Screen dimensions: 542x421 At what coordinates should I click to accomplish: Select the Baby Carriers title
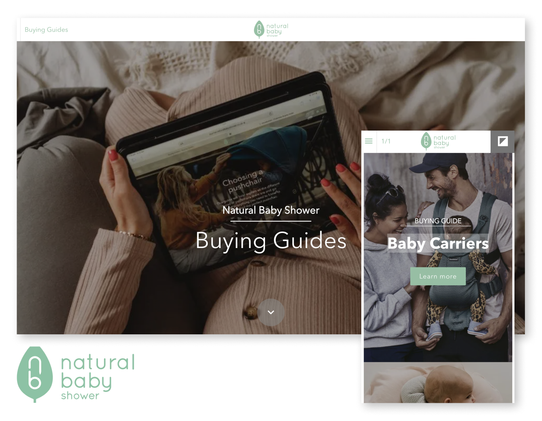coord(438,243)
